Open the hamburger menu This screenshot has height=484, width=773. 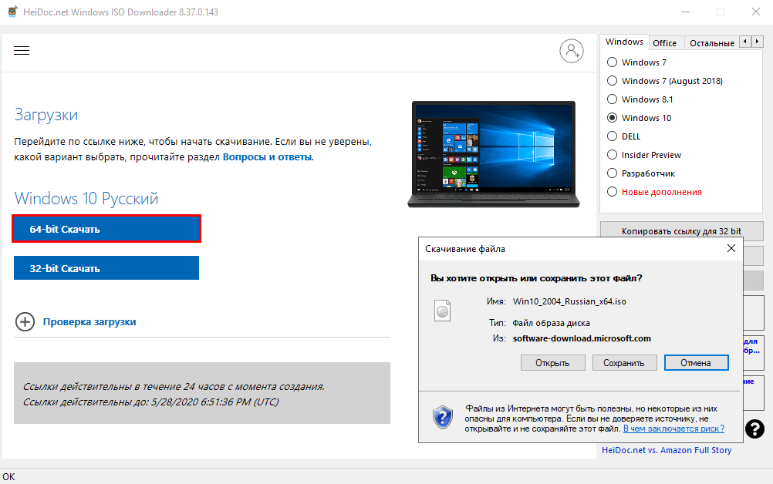point(22,50)
